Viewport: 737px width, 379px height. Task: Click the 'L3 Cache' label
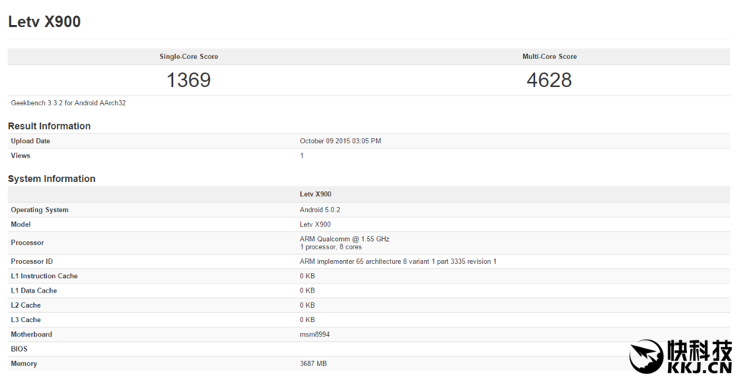[x=26, y=319]
